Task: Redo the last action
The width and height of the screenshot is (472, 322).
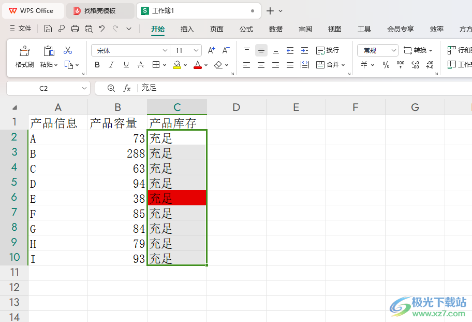Action: 115,29
